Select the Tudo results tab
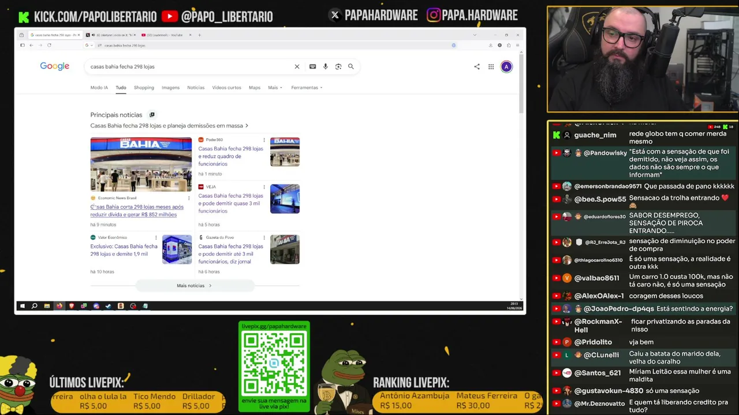This screenshot has width=739, height=415. pos(121,88)
